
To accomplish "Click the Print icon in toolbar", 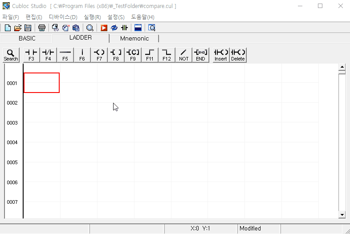I will (x=42, y=28).
